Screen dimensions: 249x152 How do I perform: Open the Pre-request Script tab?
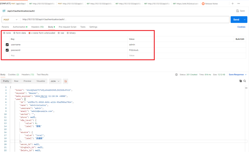coord(68,27)
